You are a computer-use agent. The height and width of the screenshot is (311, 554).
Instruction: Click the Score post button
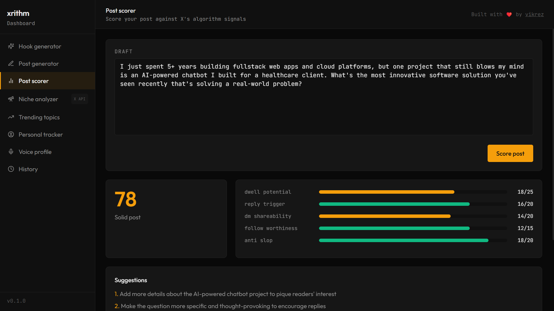point(510,153)
